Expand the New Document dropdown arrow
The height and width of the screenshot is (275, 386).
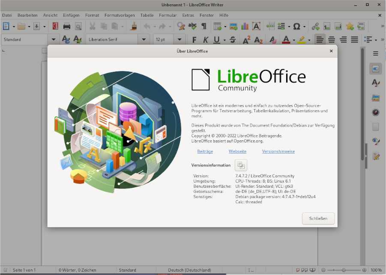point(14,27)
